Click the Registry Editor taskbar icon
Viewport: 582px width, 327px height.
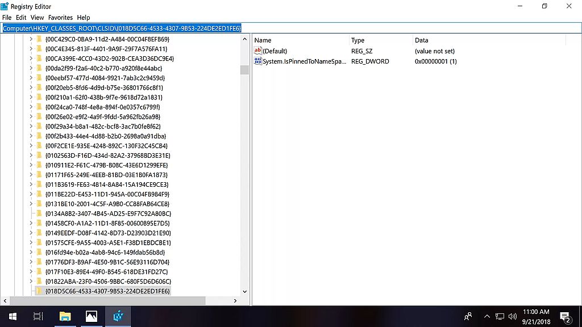(x=118, y=316)
